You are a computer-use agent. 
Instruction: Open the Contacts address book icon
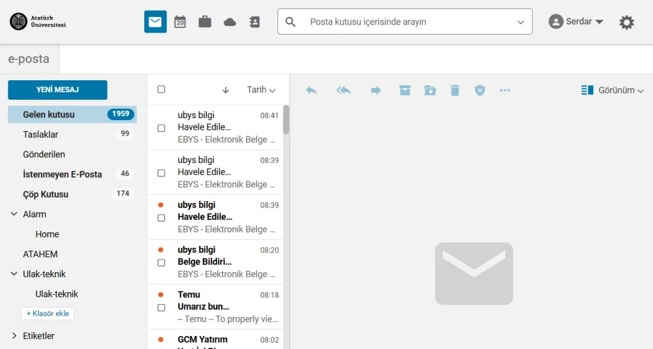point(254,22)
